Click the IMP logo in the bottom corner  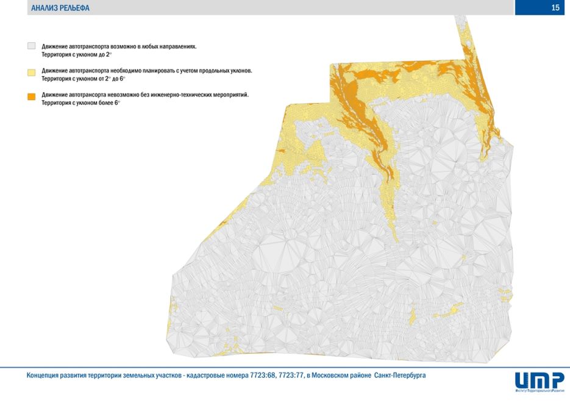click(x=540, y=379)
